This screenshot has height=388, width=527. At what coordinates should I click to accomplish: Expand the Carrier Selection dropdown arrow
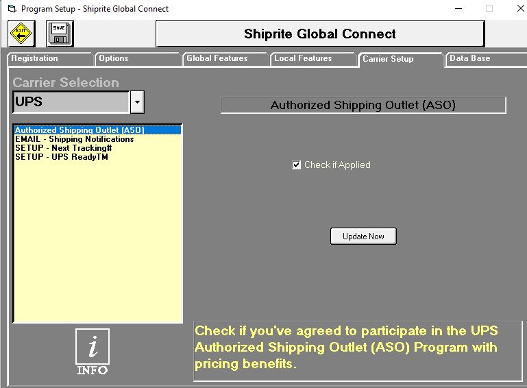pos(137,102)
